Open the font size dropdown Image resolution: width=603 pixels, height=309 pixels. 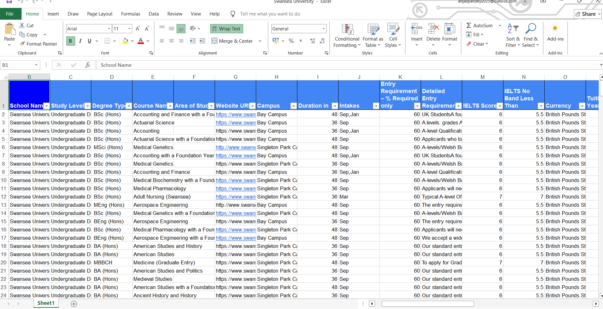pos(129,29)
